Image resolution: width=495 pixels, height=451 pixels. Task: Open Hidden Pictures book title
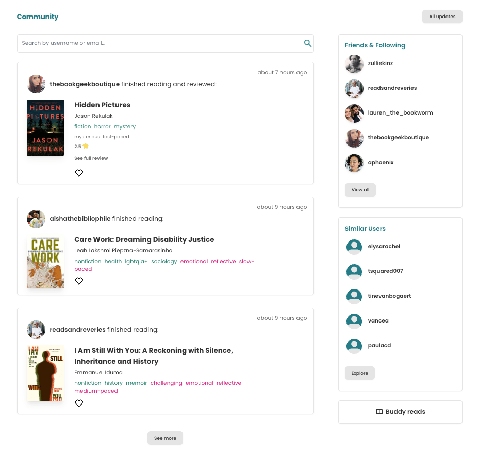102,105
